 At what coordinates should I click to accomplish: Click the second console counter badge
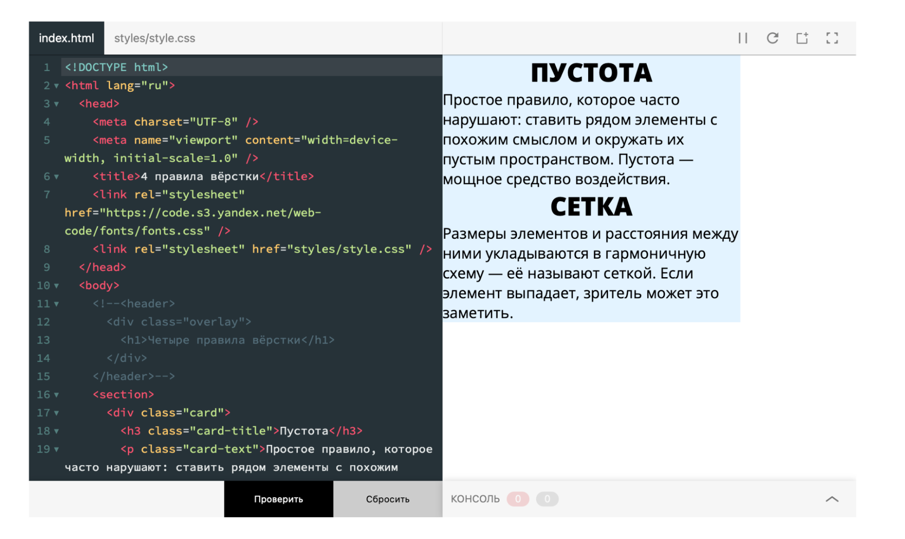[x=547, y=499]
